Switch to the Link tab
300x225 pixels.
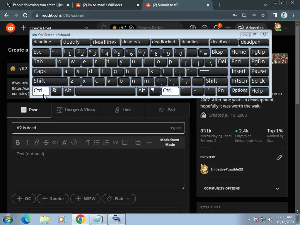coord(123,110)
